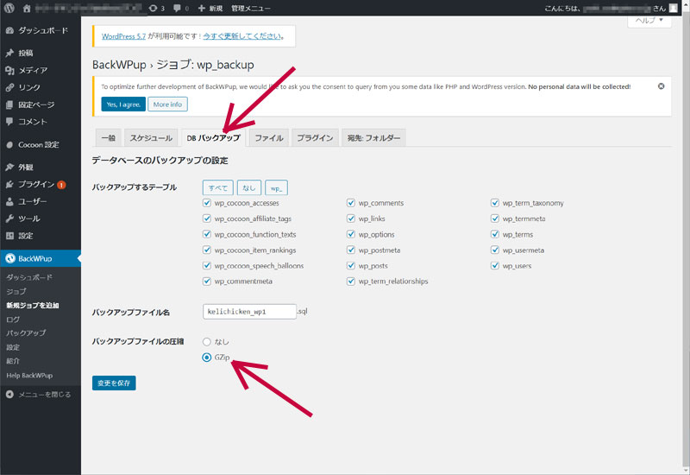This screenshot has width=690, height=475.
Task: Switch to the ファイル tab
Action: [269, 138]
